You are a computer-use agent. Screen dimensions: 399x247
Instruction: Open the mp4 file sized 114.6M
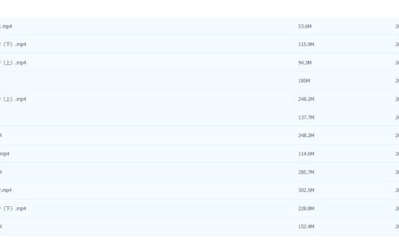click(x=5, y=154)
